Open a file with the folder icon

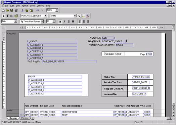point(7,10)
